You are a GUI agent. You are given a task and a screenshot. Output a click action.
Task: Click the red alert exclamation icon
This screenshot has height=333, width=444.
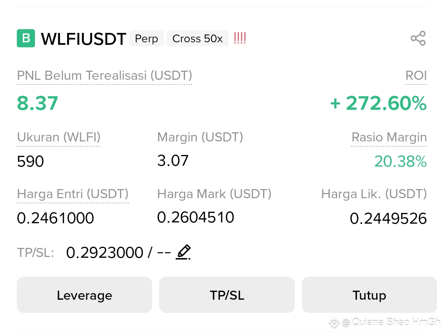tap(240, 37)
